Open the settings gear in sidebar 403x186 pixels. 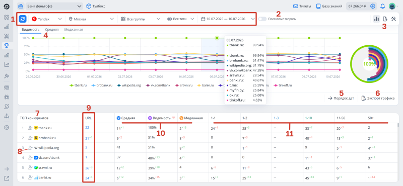point(7,127)
